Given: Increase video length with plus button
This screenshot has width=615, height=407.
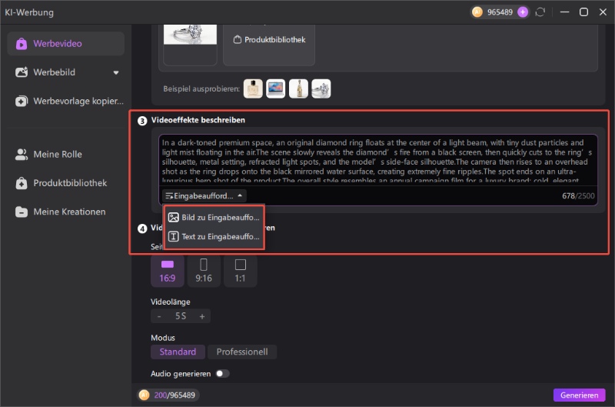Looking at the screenshot, I should 202,316.
